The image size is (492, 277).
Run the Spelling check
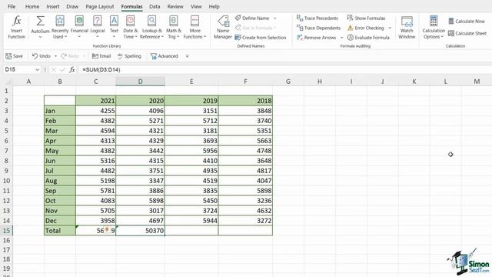point(129,56)
